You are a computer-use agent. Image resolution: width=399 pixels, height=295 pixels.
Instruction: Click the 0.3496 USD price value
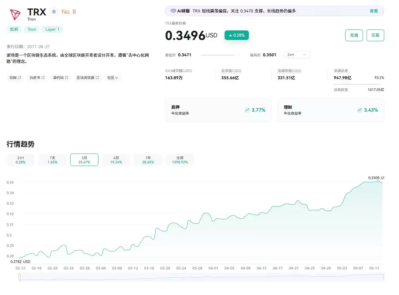(191, 35)
